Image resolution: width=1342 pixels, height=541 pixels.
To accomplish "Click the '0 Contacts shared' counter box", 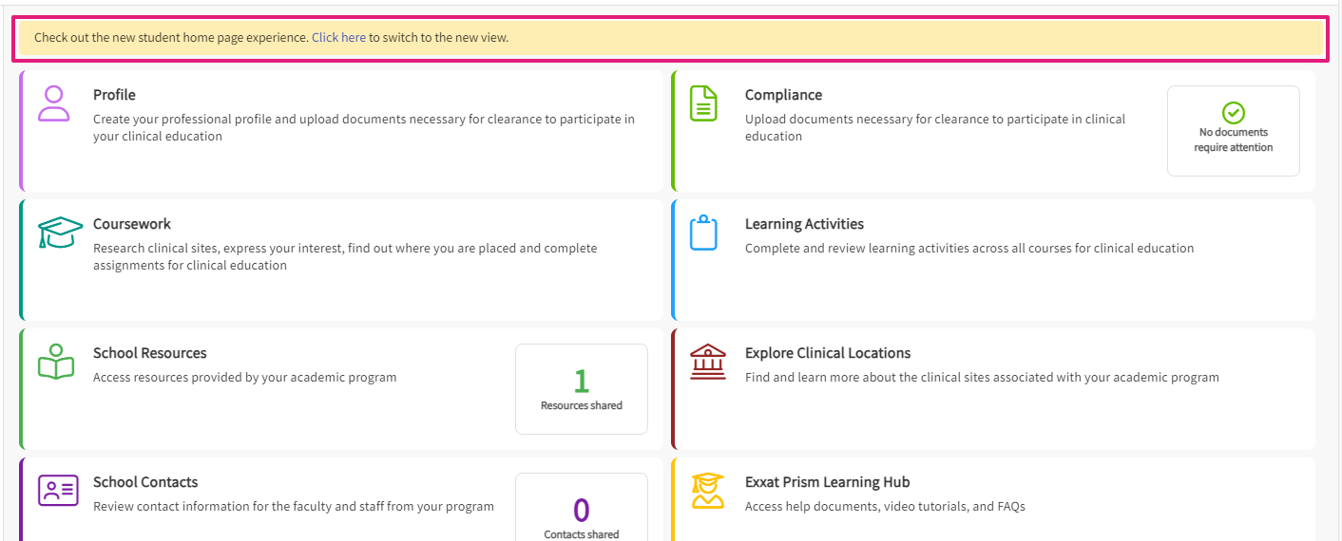I will point(582,507).
